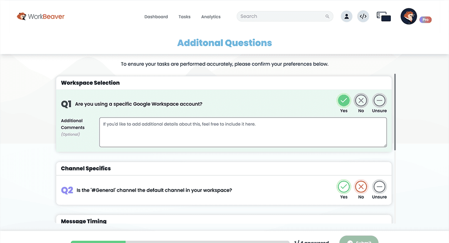The height and width of the screenshot is (243, 449).
Task: Click the Message Timing heading
Action: click(84, 221)
